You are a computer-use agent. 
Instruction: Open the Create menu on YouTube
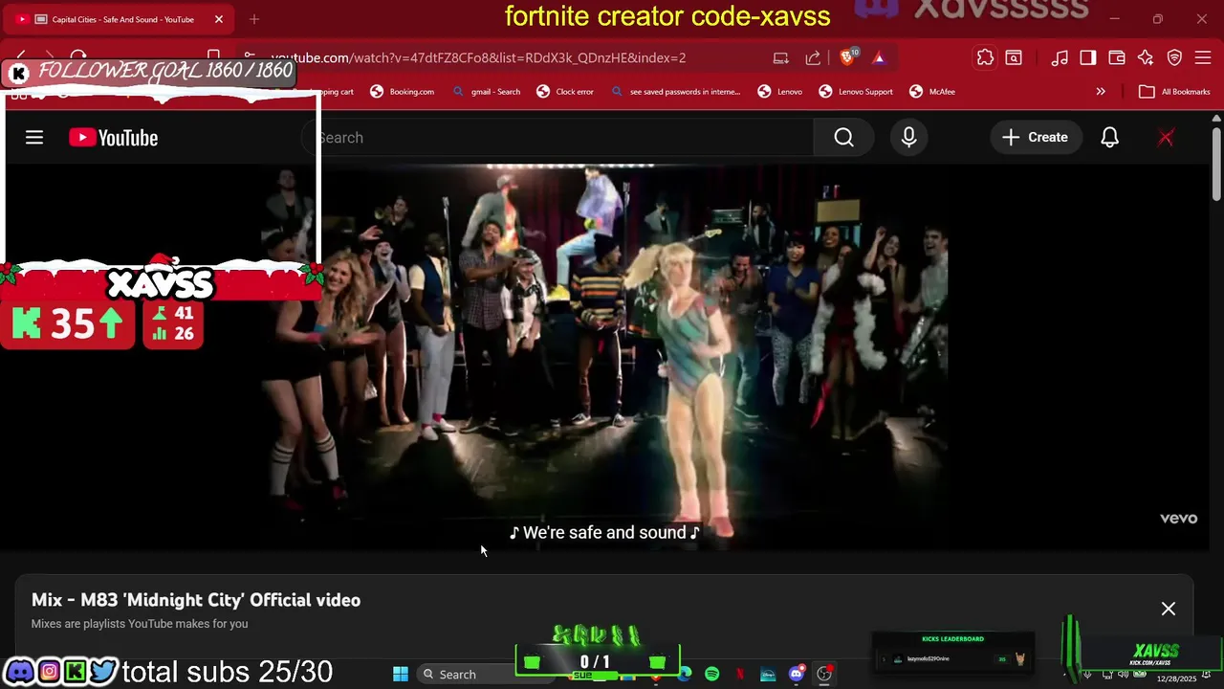(1035, 138)
